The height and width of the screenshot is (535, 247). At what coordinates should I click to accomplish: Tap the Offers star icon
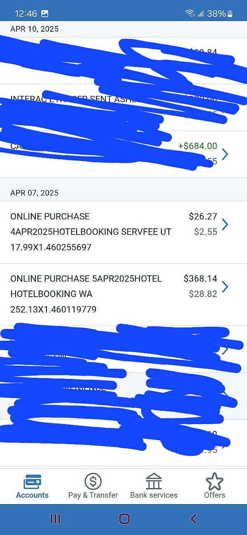[214, 481]
